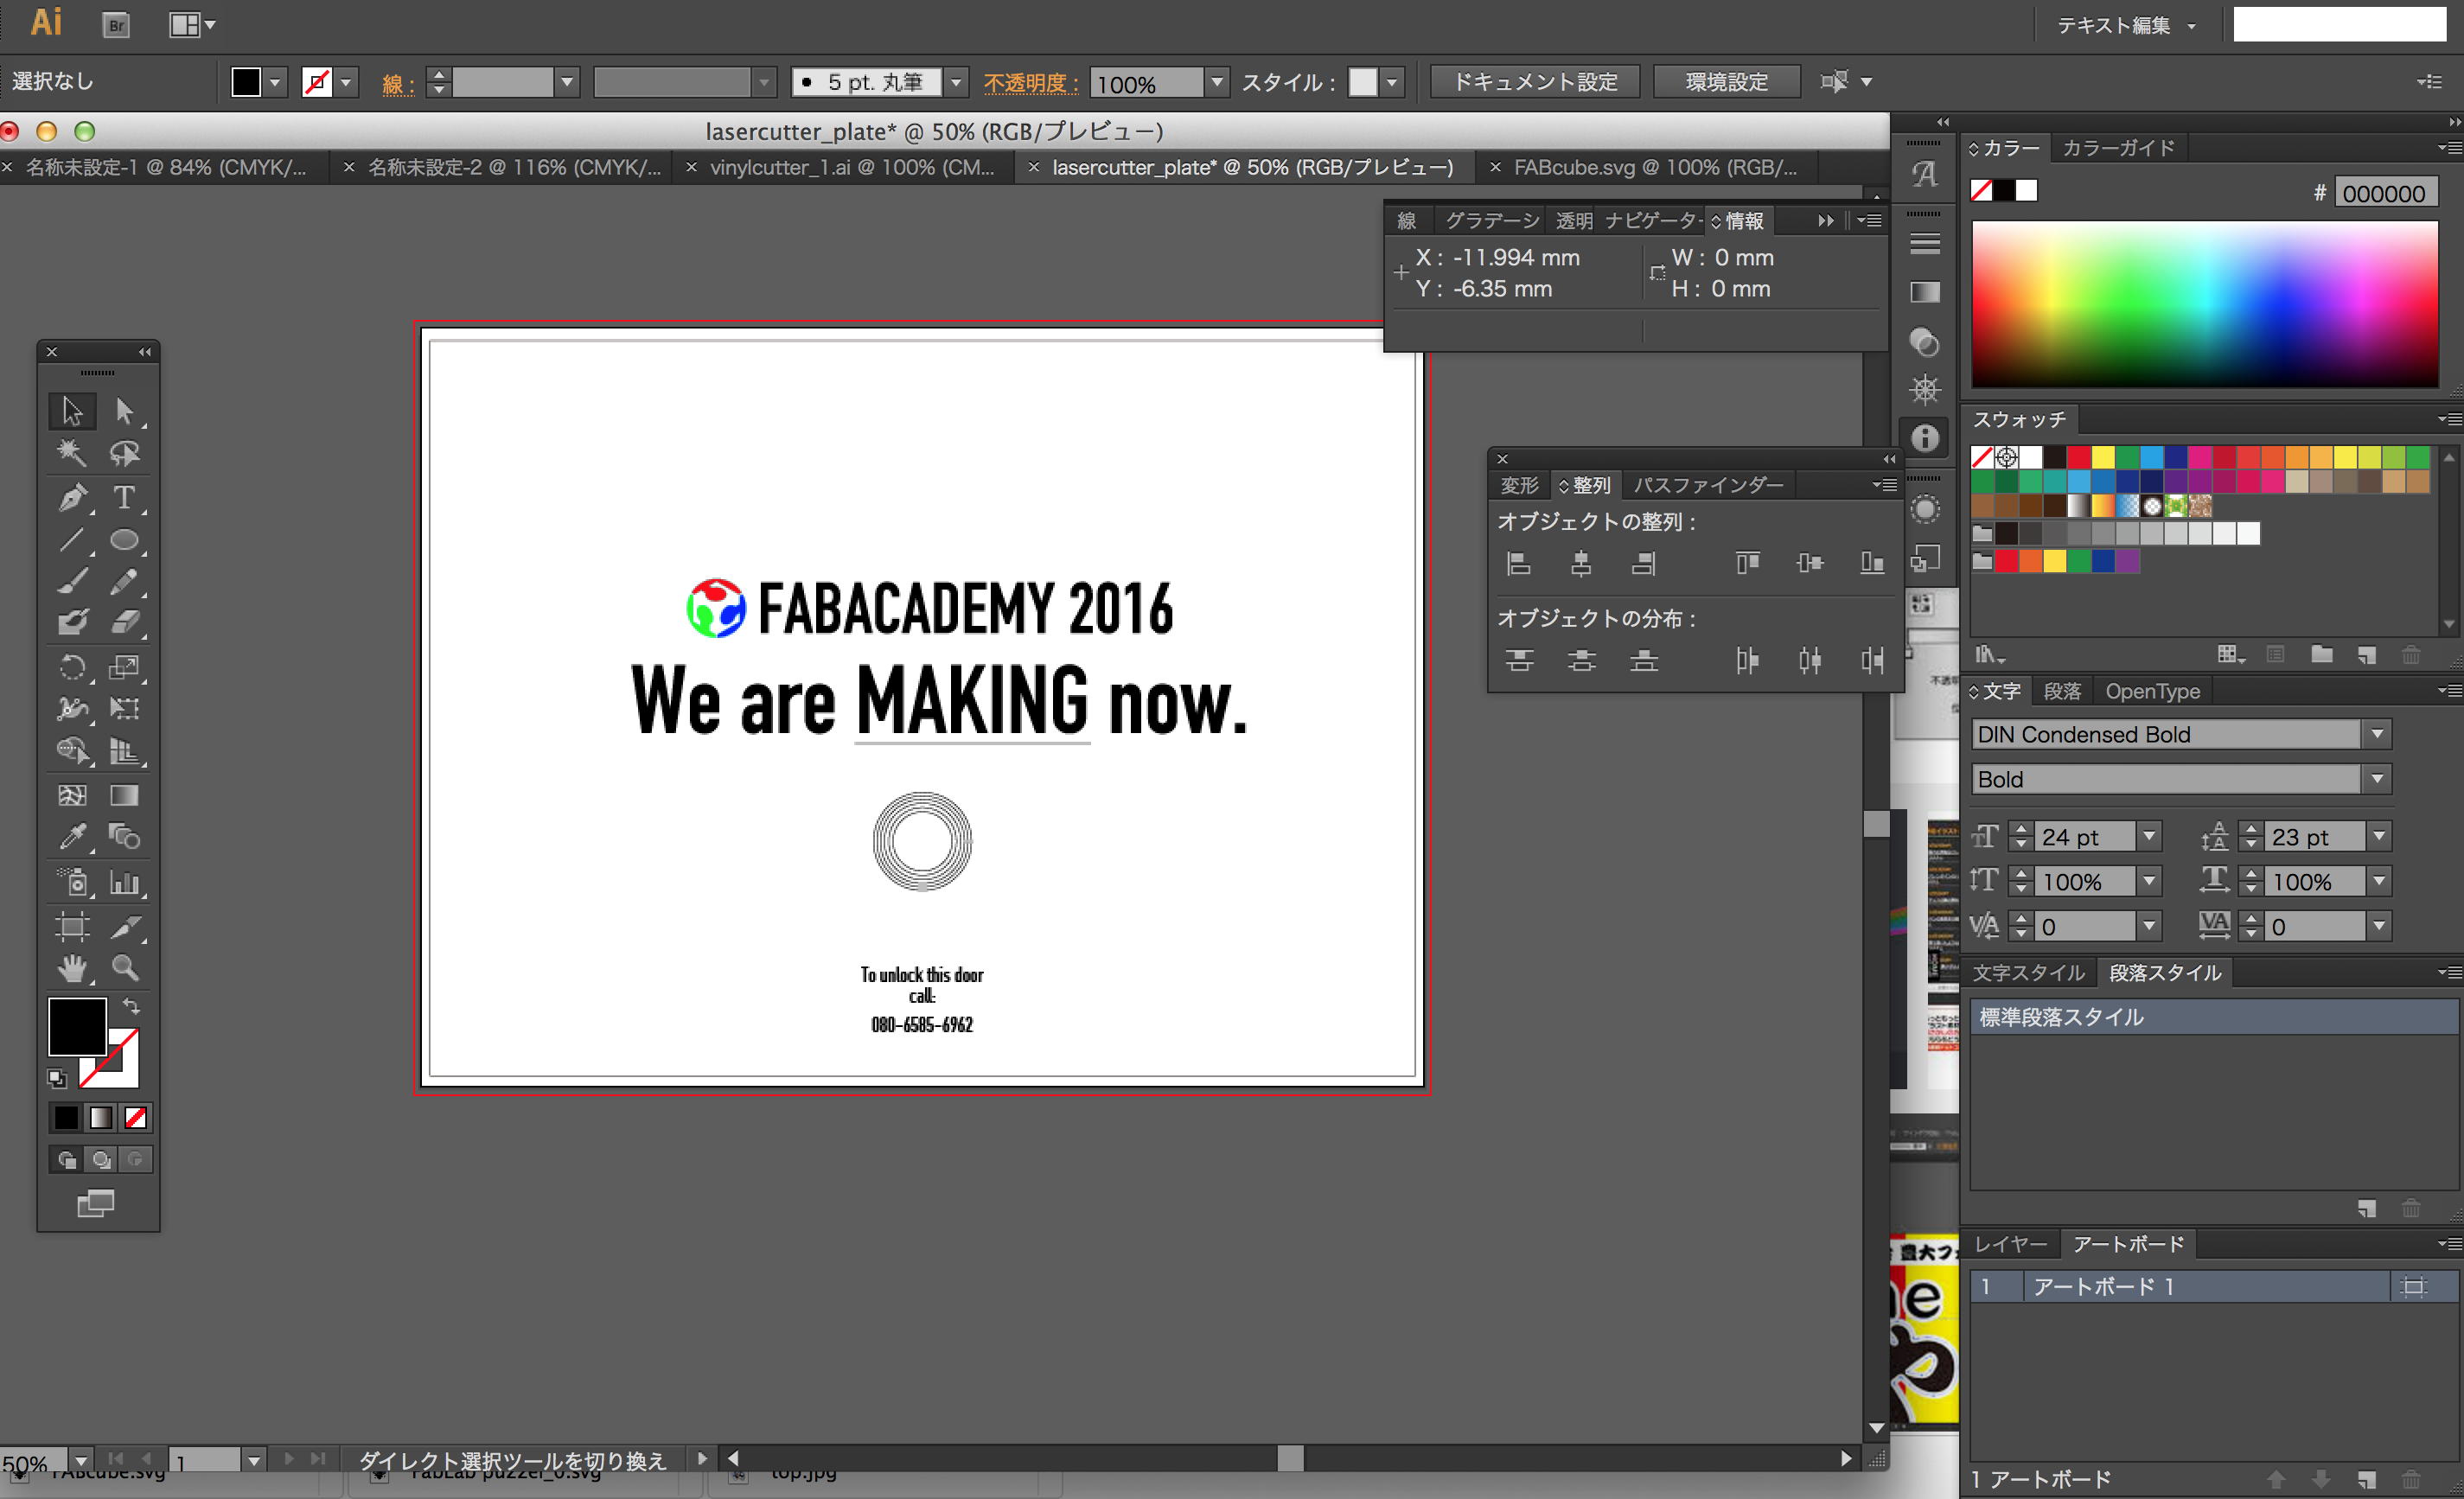Click 線 stroke label link
2464x1499 pixels.
(x=397, y=84)
